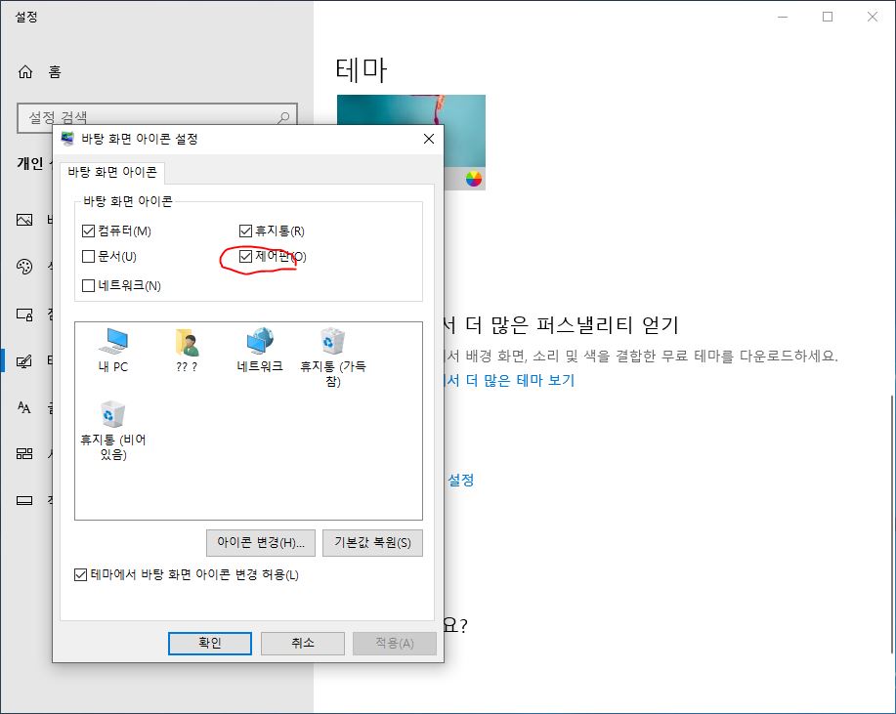The width and height of the screenshot is (896, 714).
Task: Click the Settings window vertical scrollbar
Action: 891,524
